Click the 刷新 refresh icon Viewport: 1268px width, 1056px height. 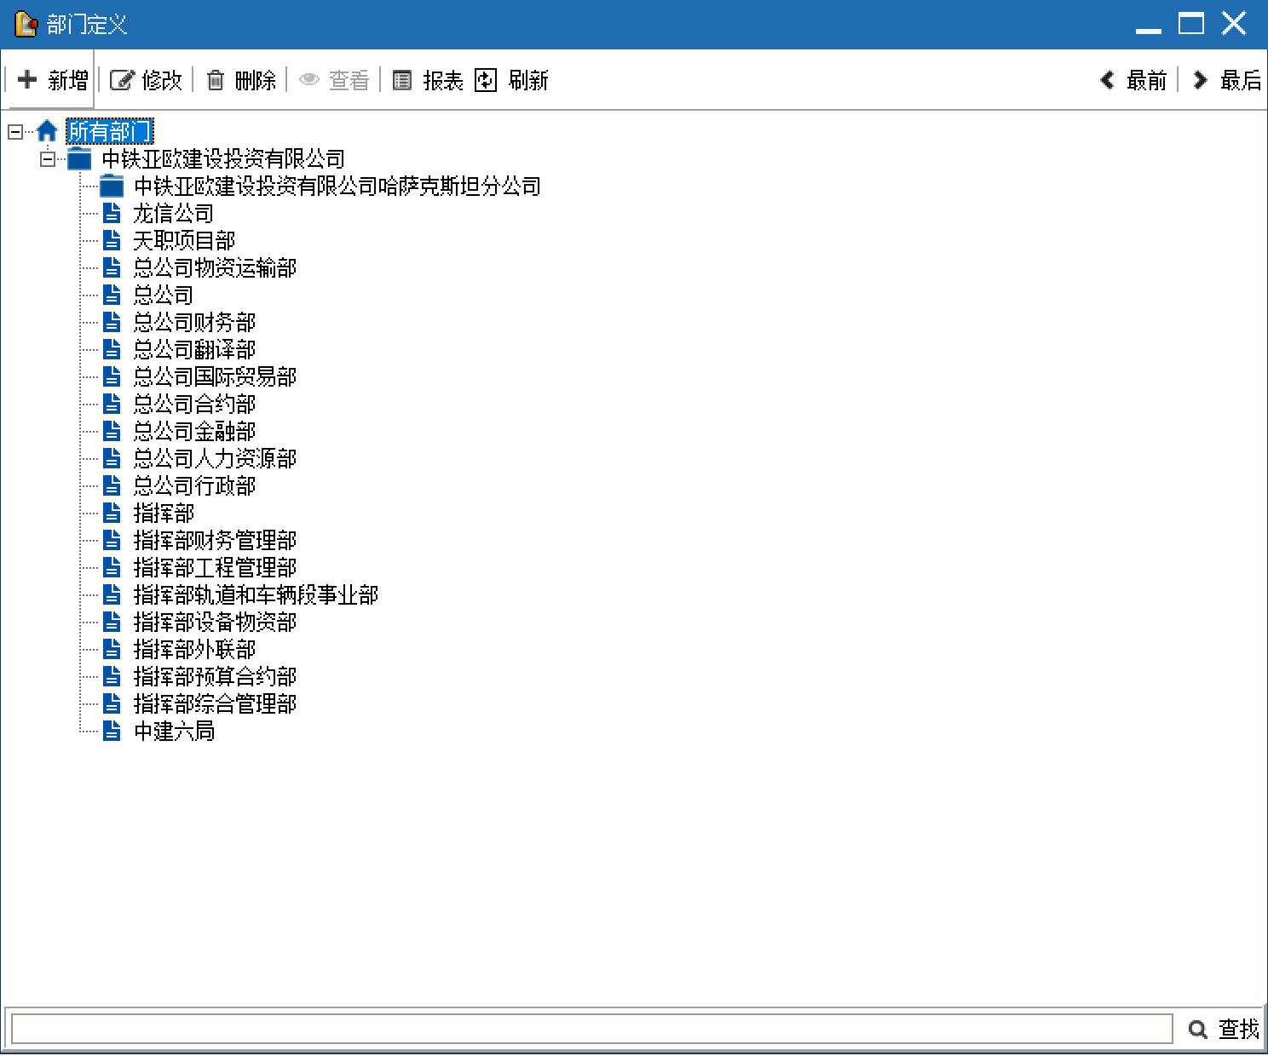486,80
